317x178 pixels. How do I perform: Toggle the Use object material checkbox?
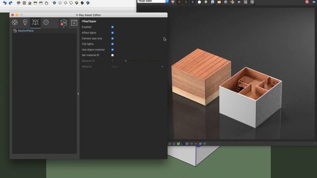tap(112, 49)
